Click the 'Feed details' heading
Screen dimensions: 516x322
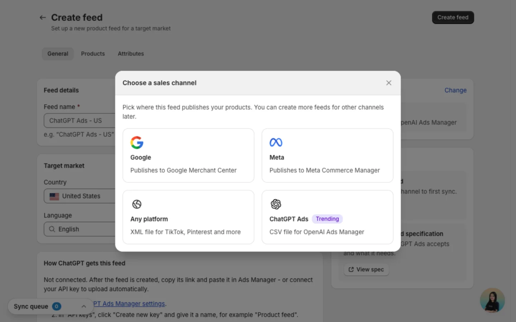61,90
